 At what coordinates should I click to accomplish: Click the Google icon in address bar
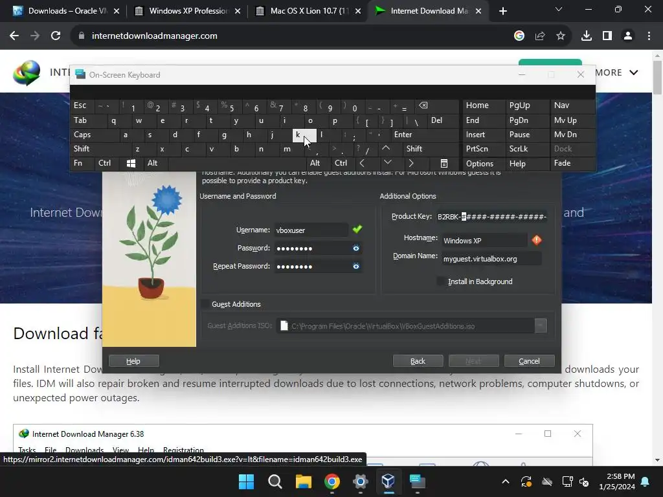point(519,36)
